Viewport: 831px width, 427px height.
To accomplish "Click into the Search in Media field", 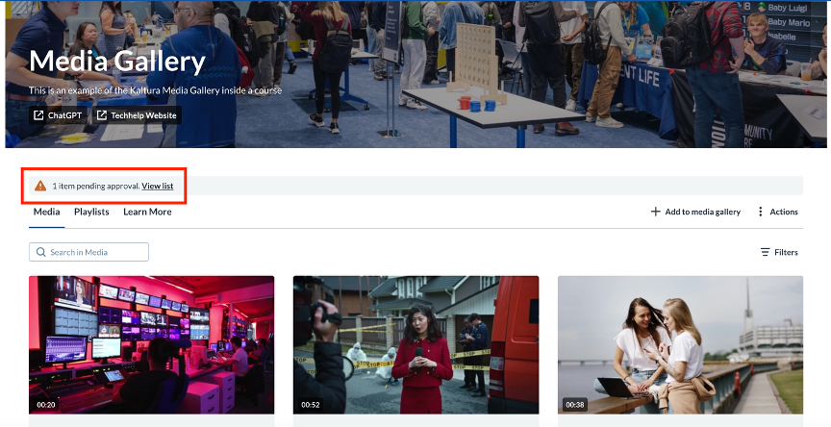I will [89, 252].
